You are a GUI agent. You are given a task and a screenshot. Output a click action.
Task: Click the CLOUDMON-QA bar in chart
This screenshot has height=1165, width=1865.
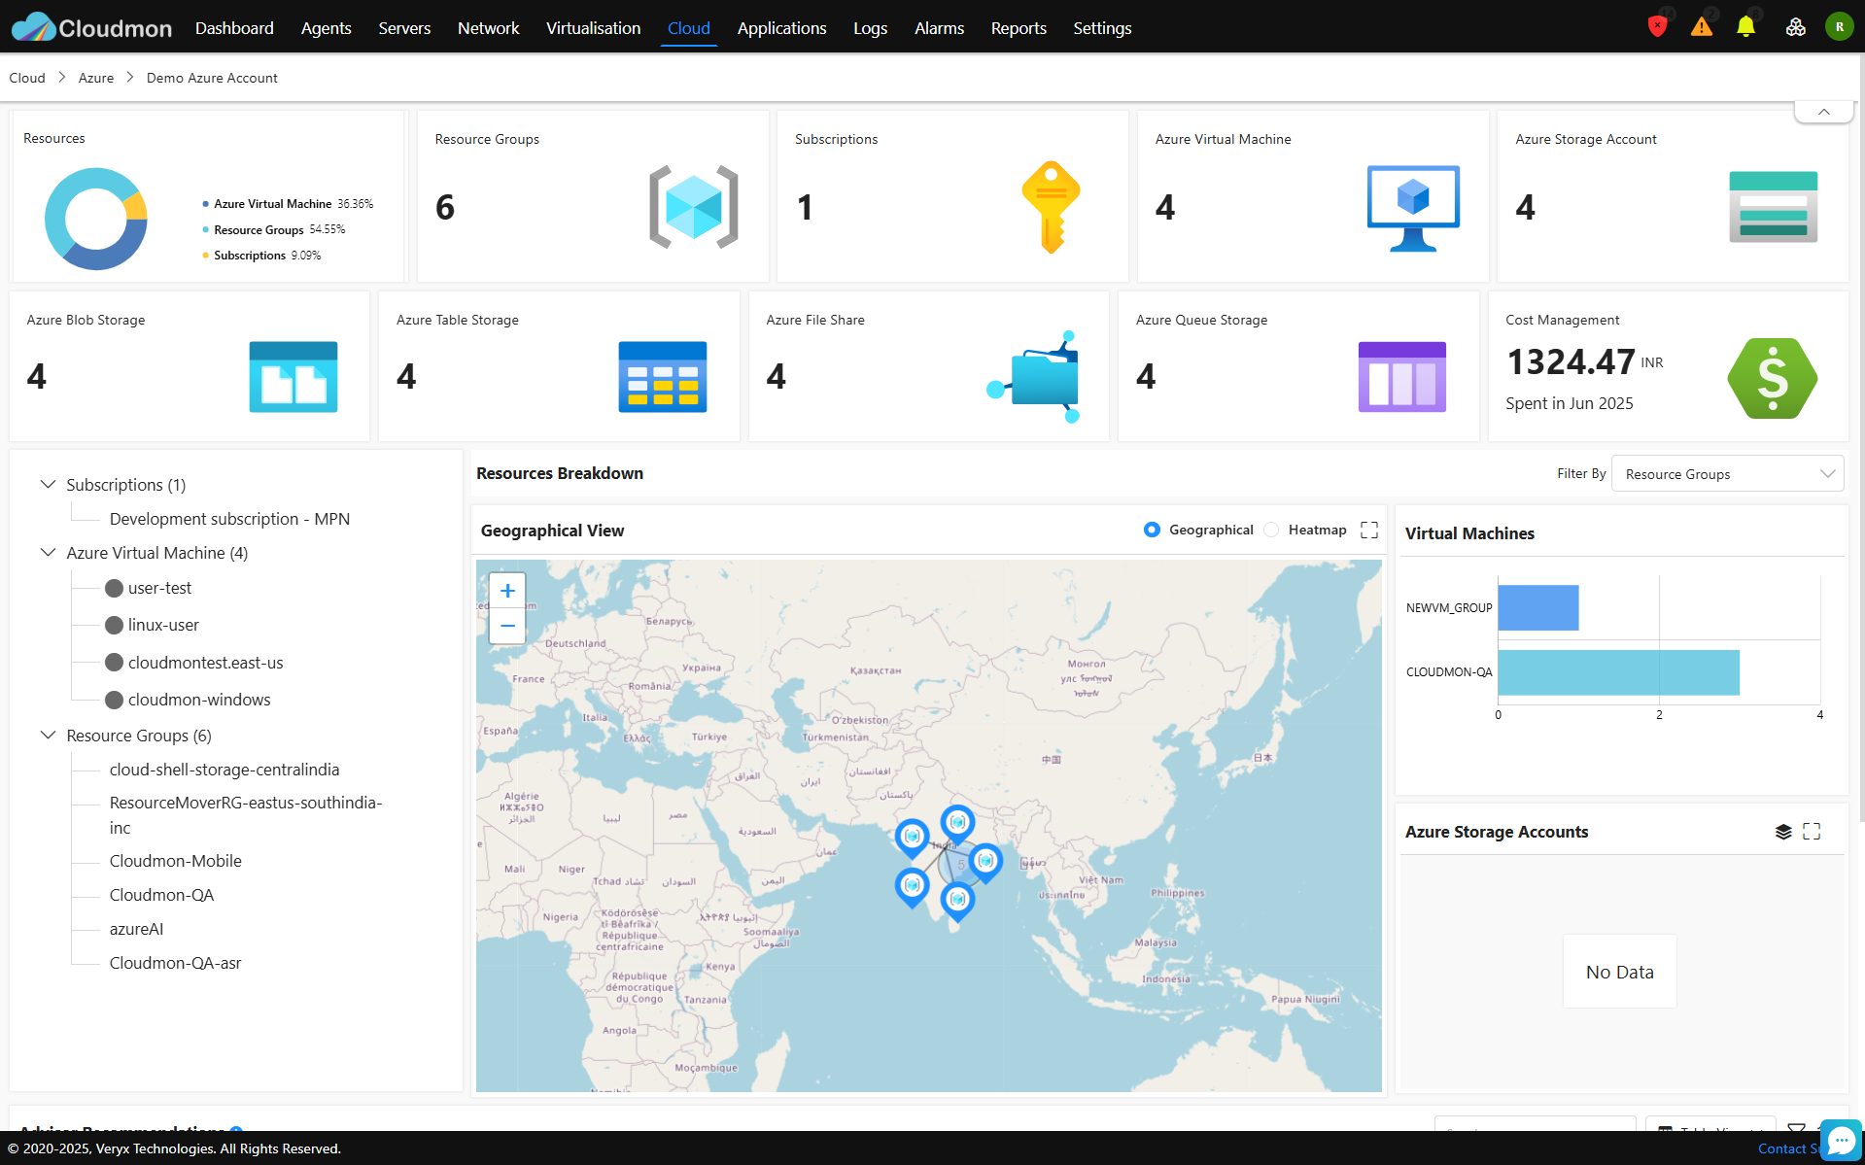[1618, 672]
